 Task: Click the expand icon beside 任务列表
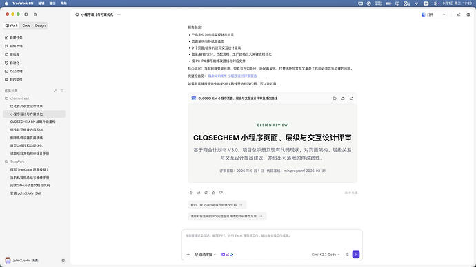55,91
